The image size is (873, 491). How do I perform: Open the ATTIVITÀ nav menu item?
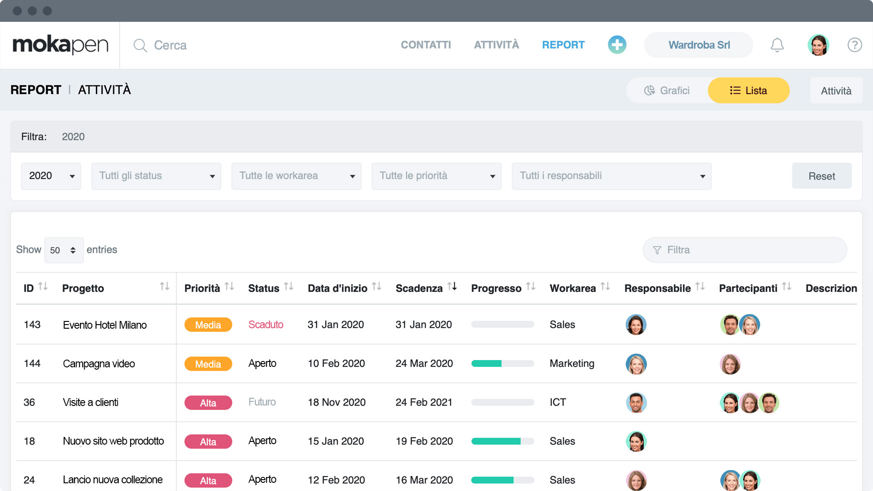click(x=496, y=45)
